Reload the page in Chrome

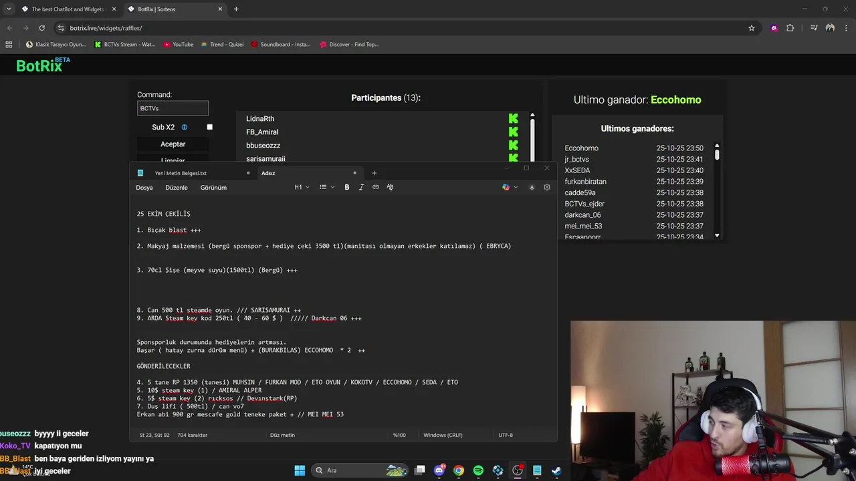tap(41, 28)
